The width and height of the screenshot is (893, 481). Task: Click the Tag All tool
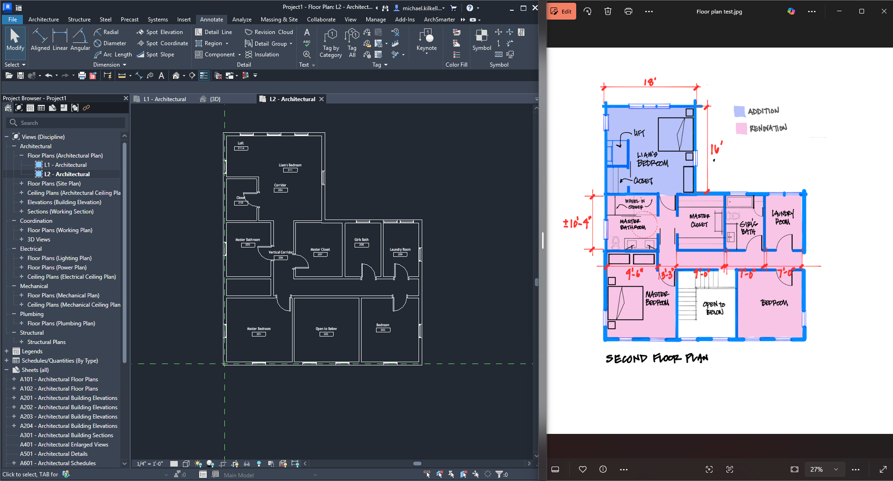(352, 43)
